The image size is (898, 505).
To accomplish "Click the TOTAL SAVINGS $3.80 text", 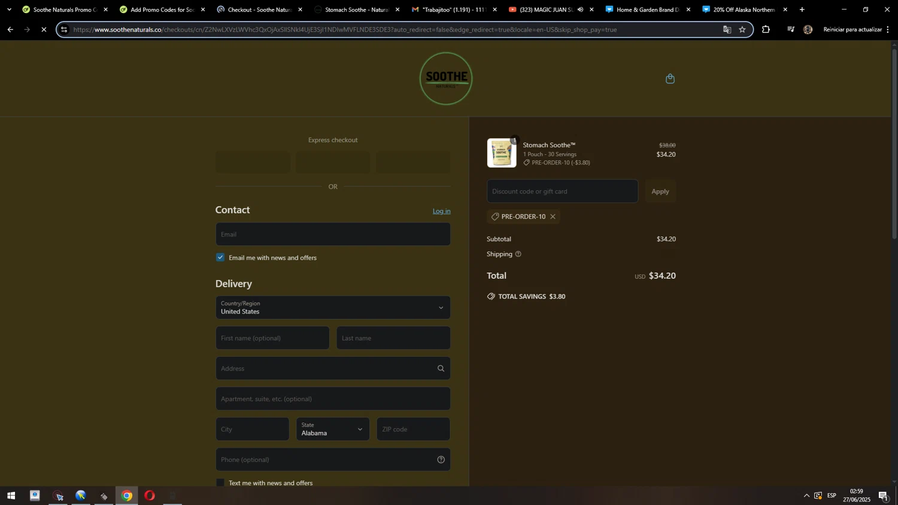I will point(532,297).
